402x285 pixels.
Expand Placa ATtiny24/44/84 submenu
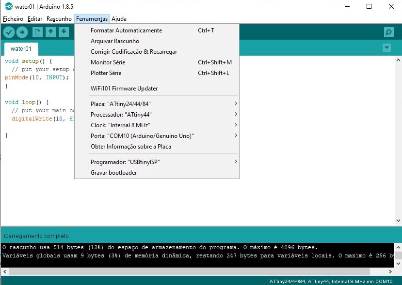[x=157, y=104]
